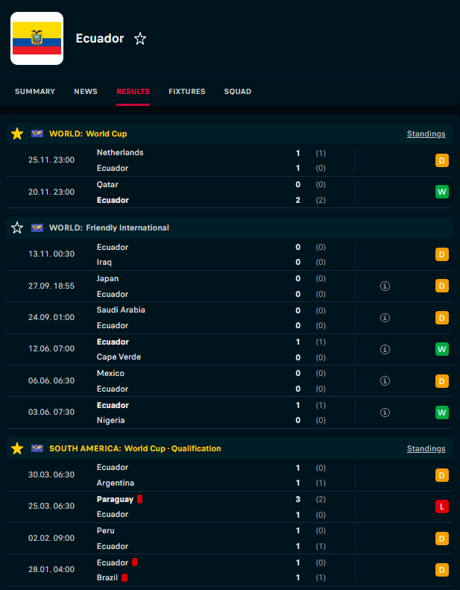This screenshot has height=590, width=460.
Task: Unpin World Cup Qualification league star
Action: [17, 449]
